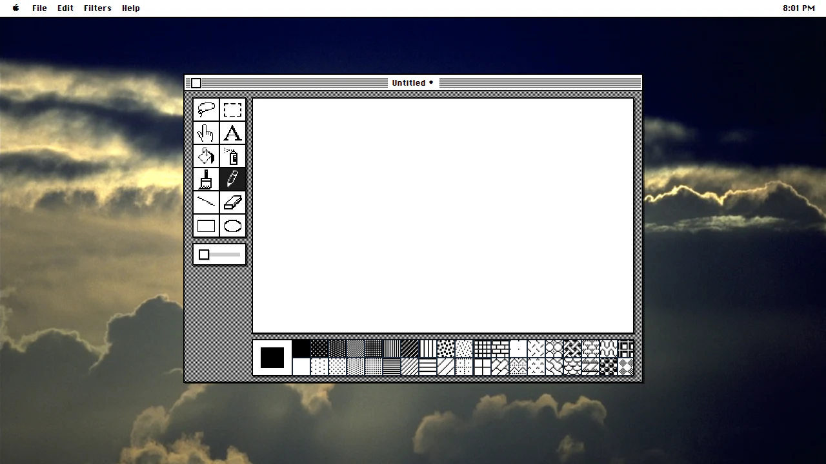This screenshot has height=464, width=826.
Task: Choose the diamond pattern at row end
Action: [627, 367]
